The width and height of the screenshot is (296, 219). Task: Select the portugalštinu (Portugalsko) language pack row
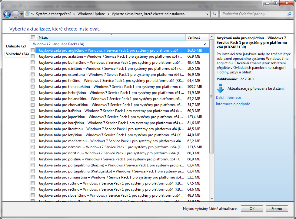[122, 171]
